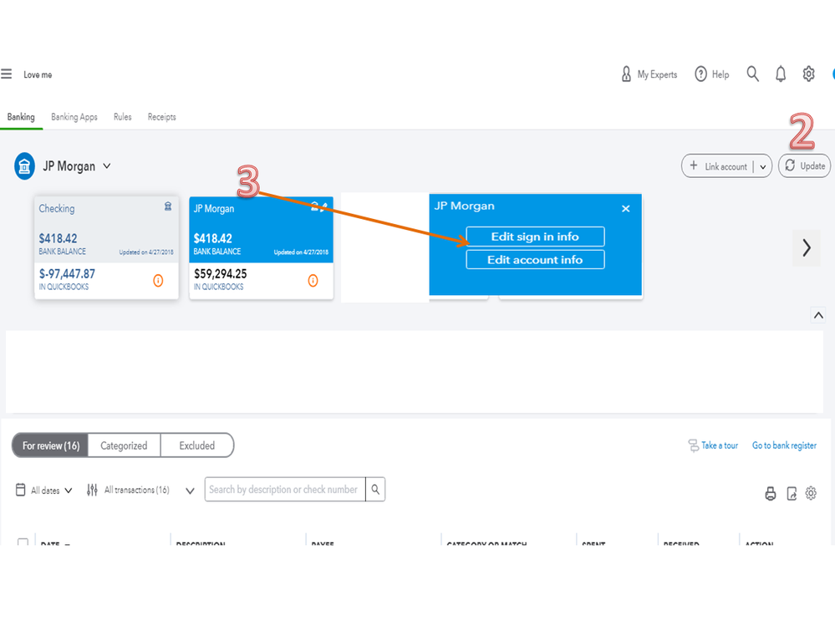Open My Experts

(649, 74)
